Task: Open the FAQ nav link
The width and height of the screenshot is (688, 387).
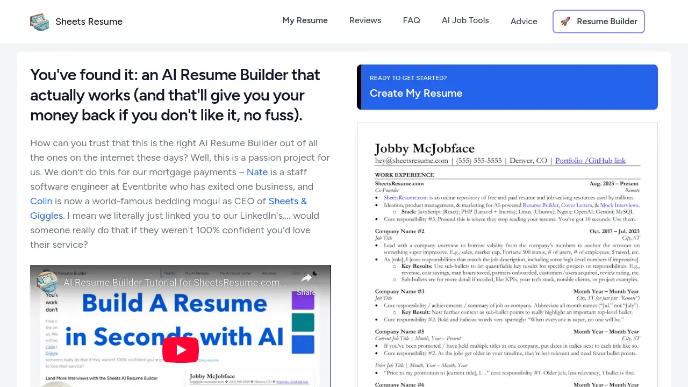Action: click(x=411, y=20)
